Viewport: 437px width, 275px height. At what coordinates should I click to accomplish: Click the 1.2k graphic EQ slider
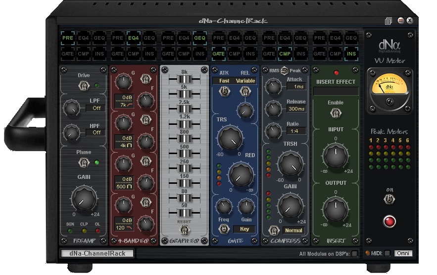point(184,123)
